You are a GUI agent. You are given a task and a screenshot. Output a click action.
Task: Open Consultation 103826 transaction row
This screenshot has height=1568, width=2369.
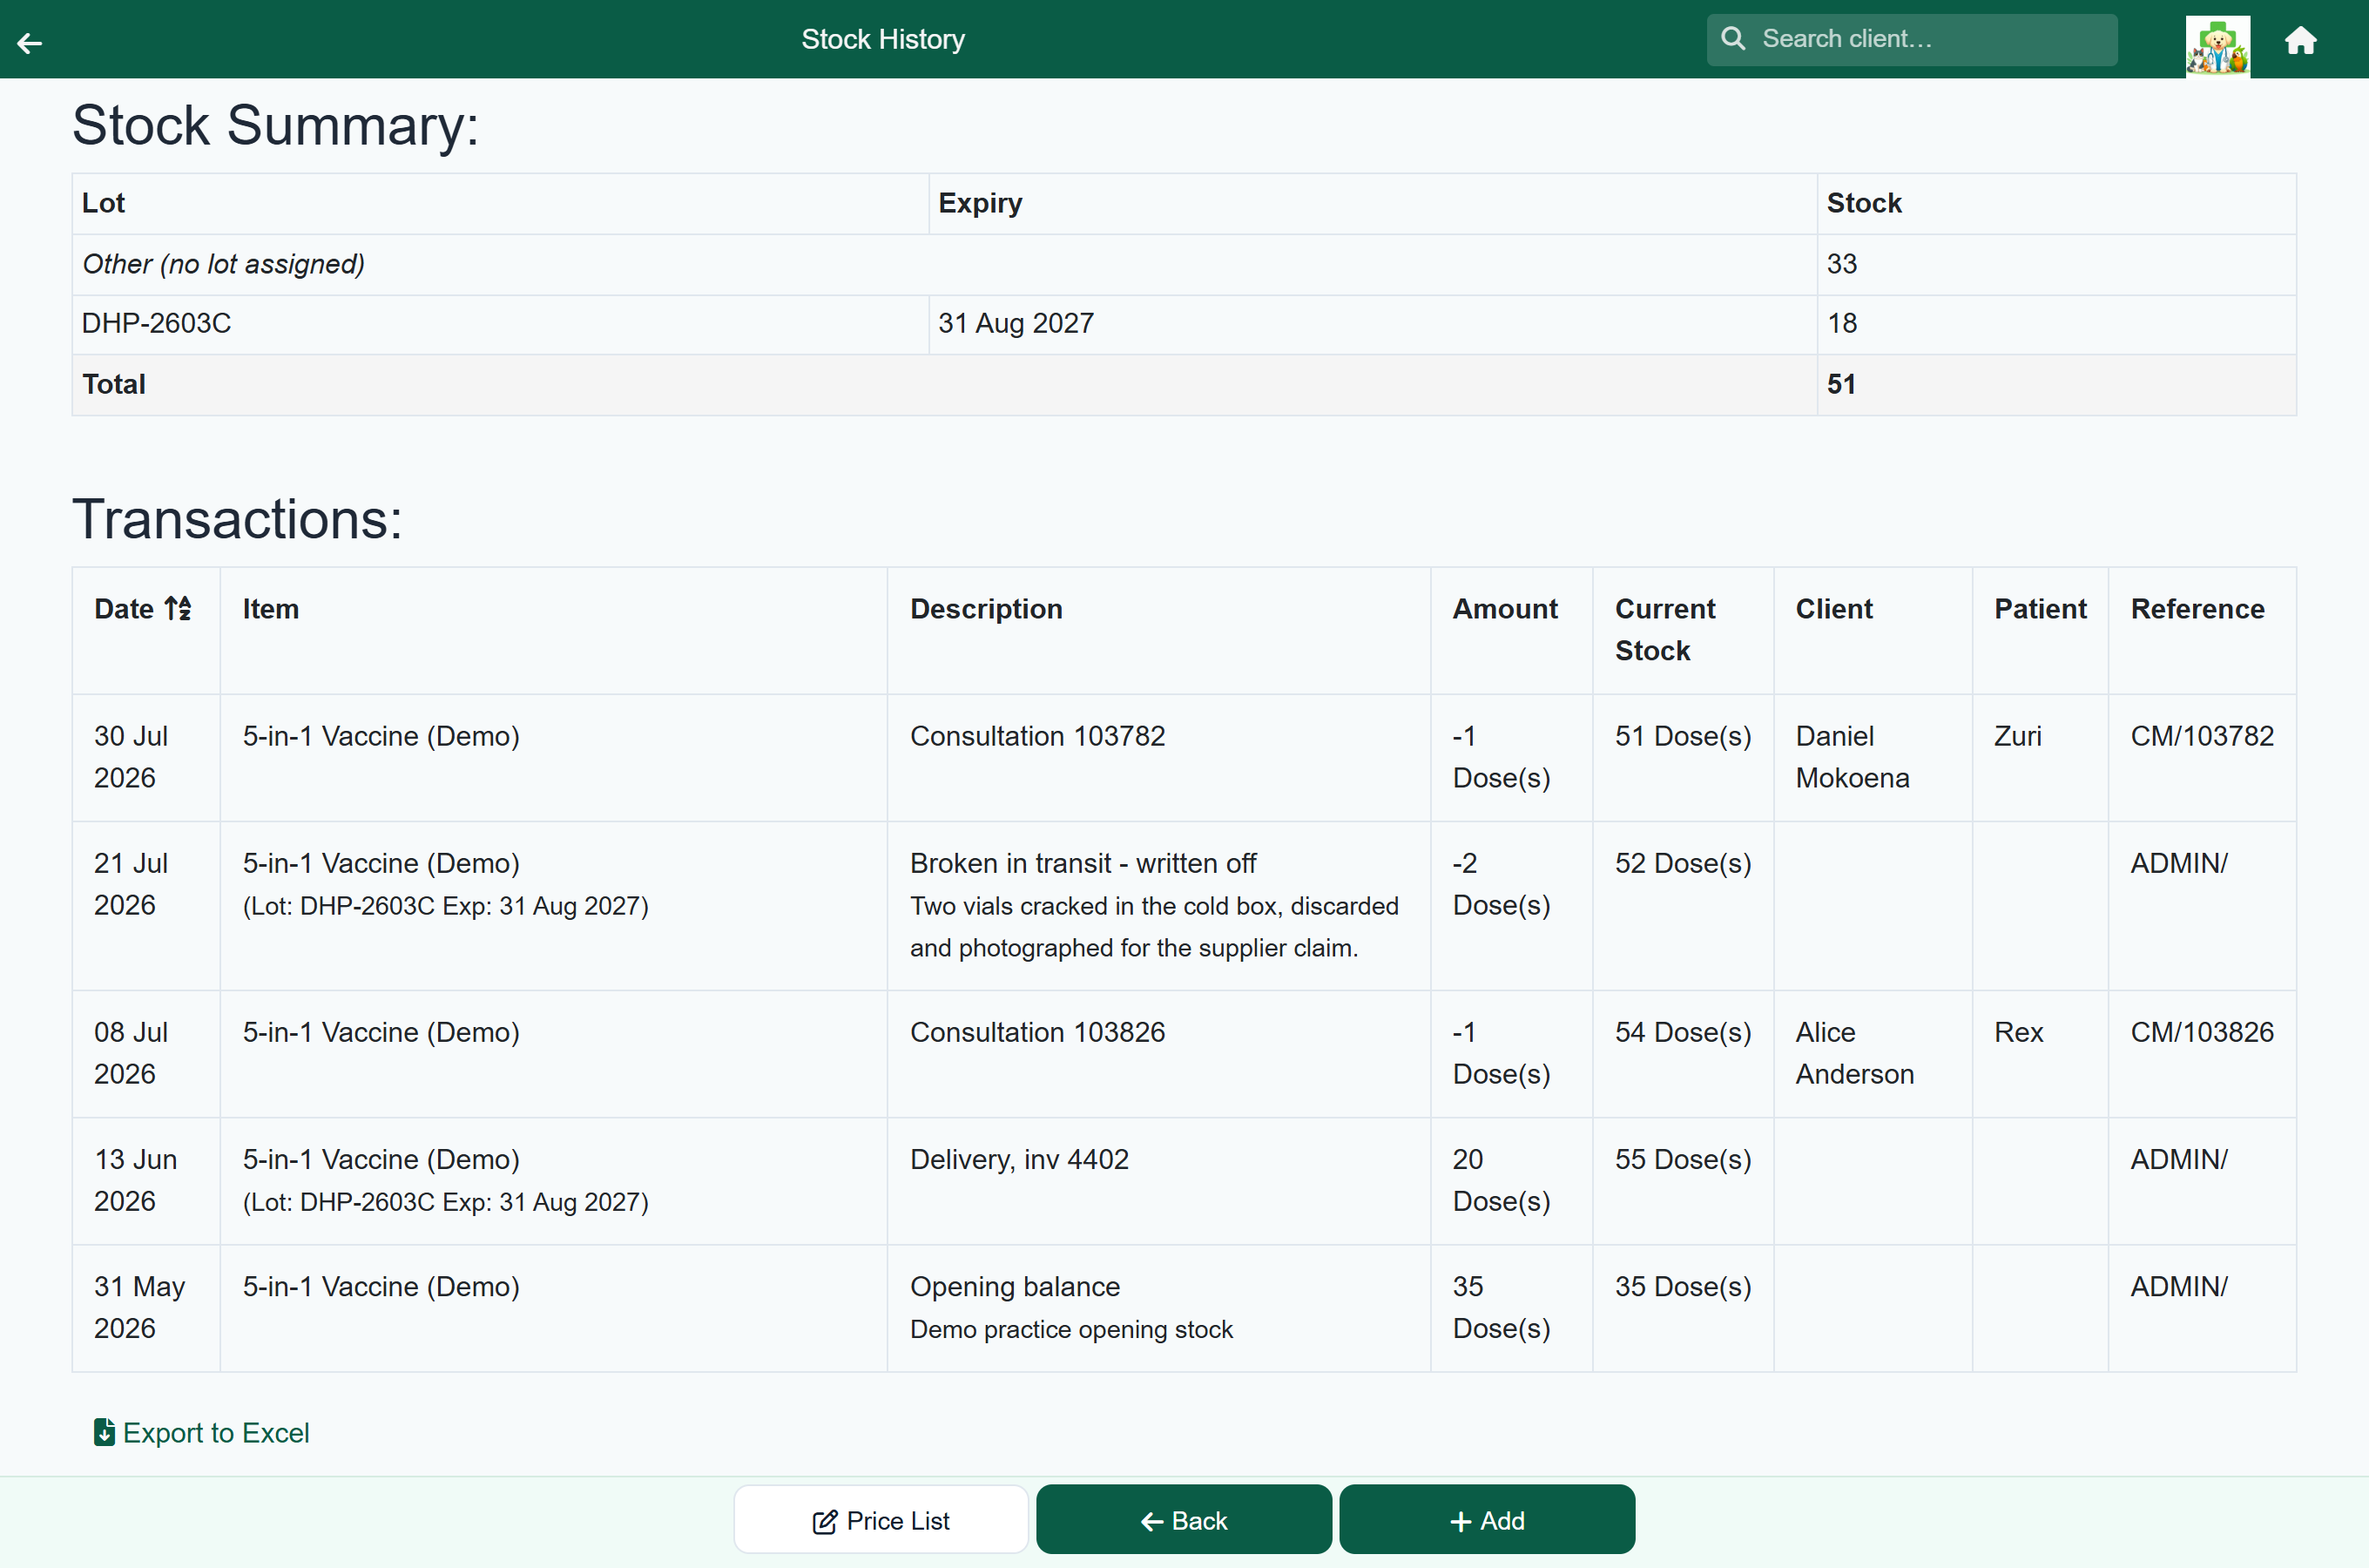pos(1184,1053)
